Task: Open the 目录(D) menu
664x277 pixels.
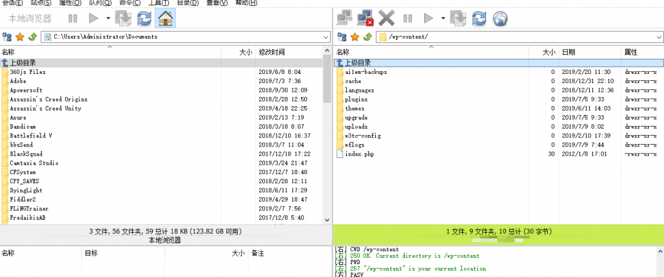Action: tap(188, 3)
